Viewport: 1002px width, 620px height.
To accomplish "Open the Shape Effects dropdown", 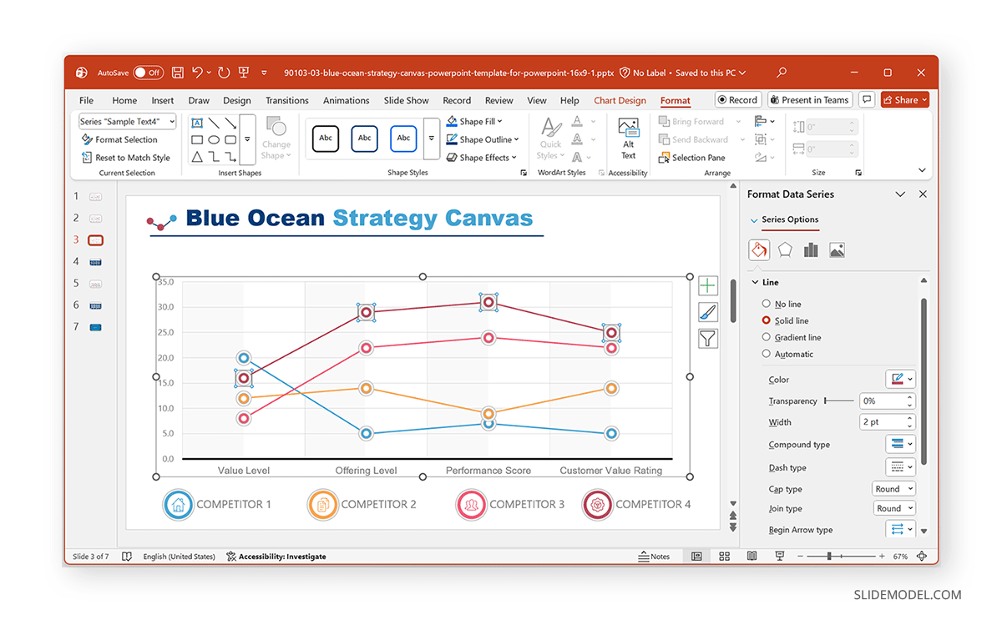I will 482,157.
